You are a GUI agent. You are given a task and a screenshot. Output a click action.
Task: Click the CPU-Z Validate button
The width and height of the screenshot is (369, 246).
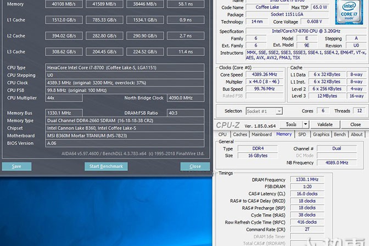click(x=325, y=125)
